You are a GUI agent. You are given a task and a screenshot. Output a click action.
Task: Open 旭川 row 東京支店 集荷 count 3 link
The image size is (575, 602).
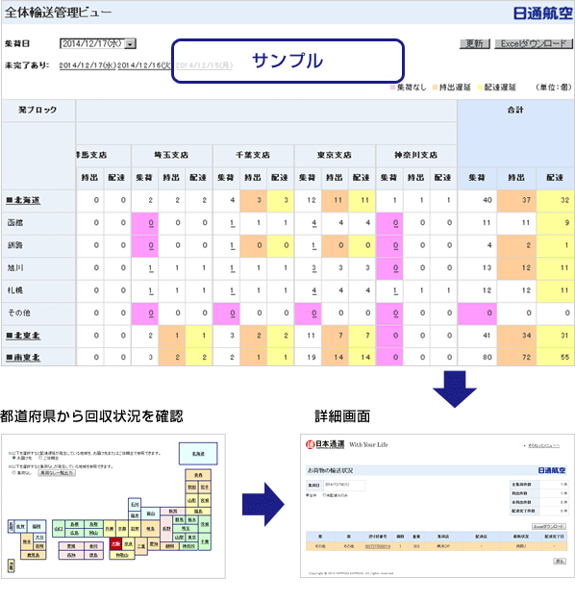(x=314, y=268)
